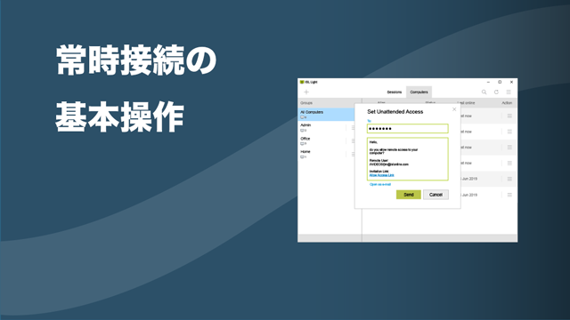Screen dimensions: 570x320
Task: Maximize the ISL Light window
Action: tap(500, 82)
